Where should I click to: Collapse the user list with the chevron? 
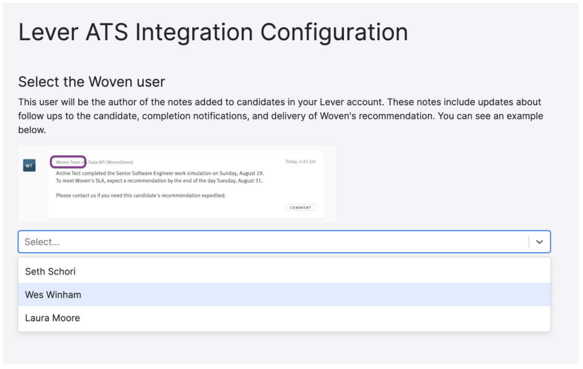[540, 242]
